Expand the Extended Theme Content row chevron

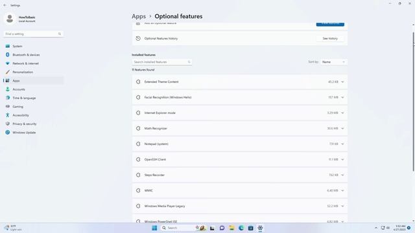pos(342,82)
